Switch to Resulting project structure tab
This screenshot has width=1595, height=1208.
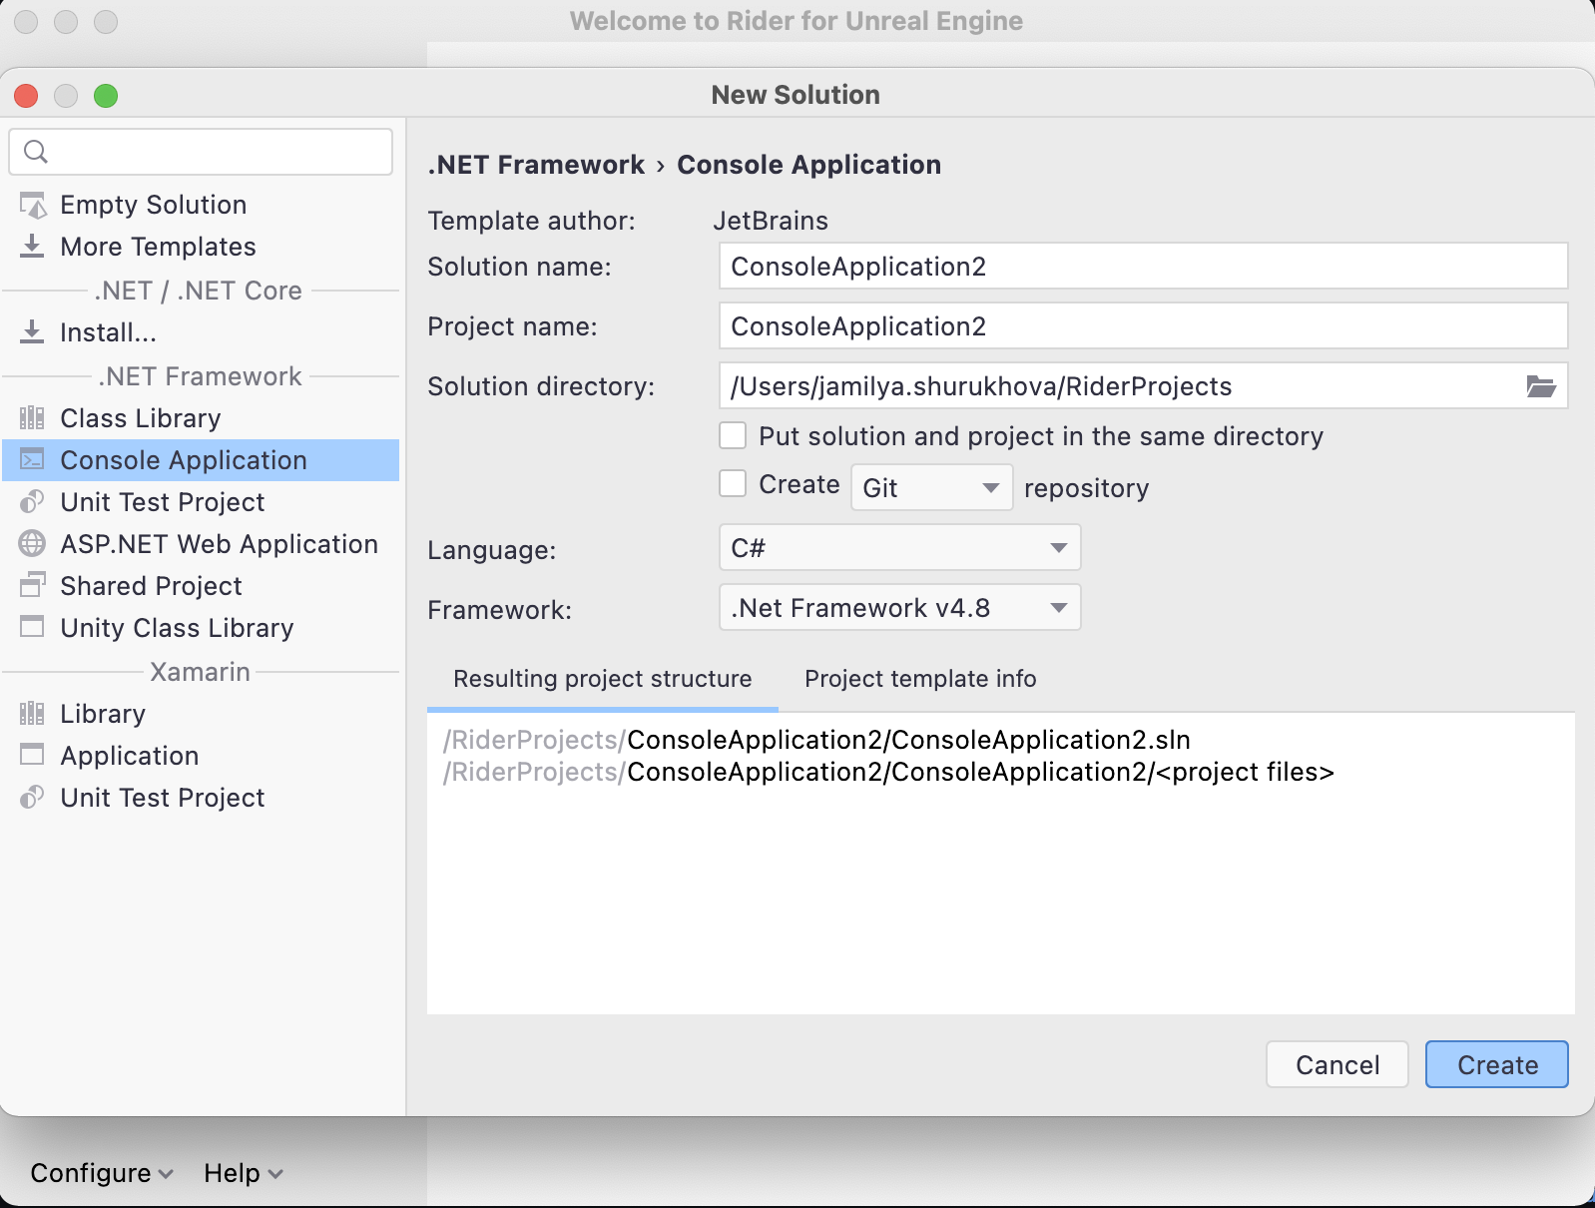pyautogui.click(x=603, y=679)
